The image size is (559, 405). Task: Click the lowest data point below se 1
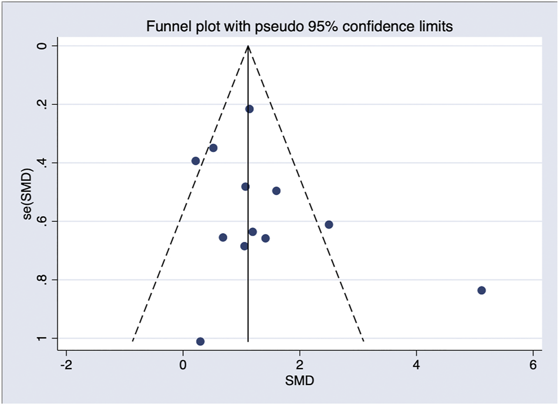click(x=200, y=342)
